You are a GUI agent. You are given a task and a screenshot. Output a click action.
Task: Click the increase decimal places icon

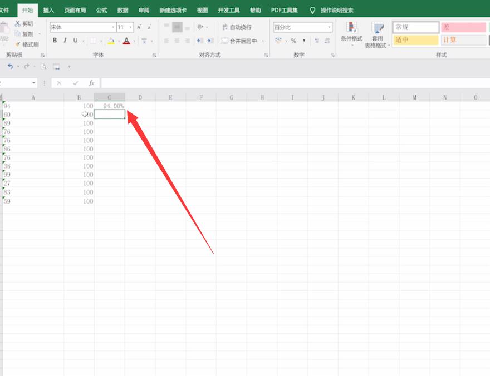[317, 41]
